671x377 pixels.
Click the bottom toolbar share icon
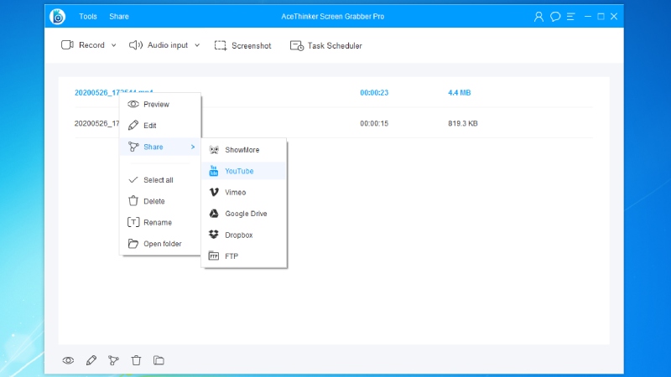point(113,360)
